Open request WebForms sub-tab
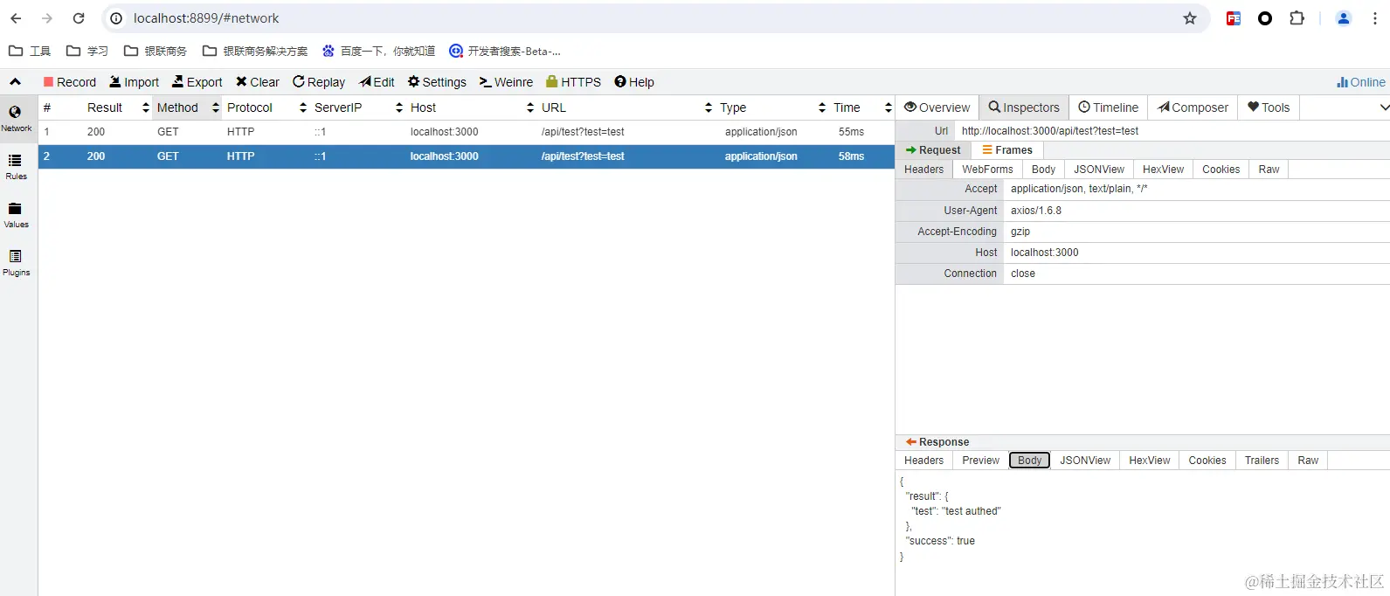The width and height of the screenshot is (1390, 596). click(x=987, y=170)
